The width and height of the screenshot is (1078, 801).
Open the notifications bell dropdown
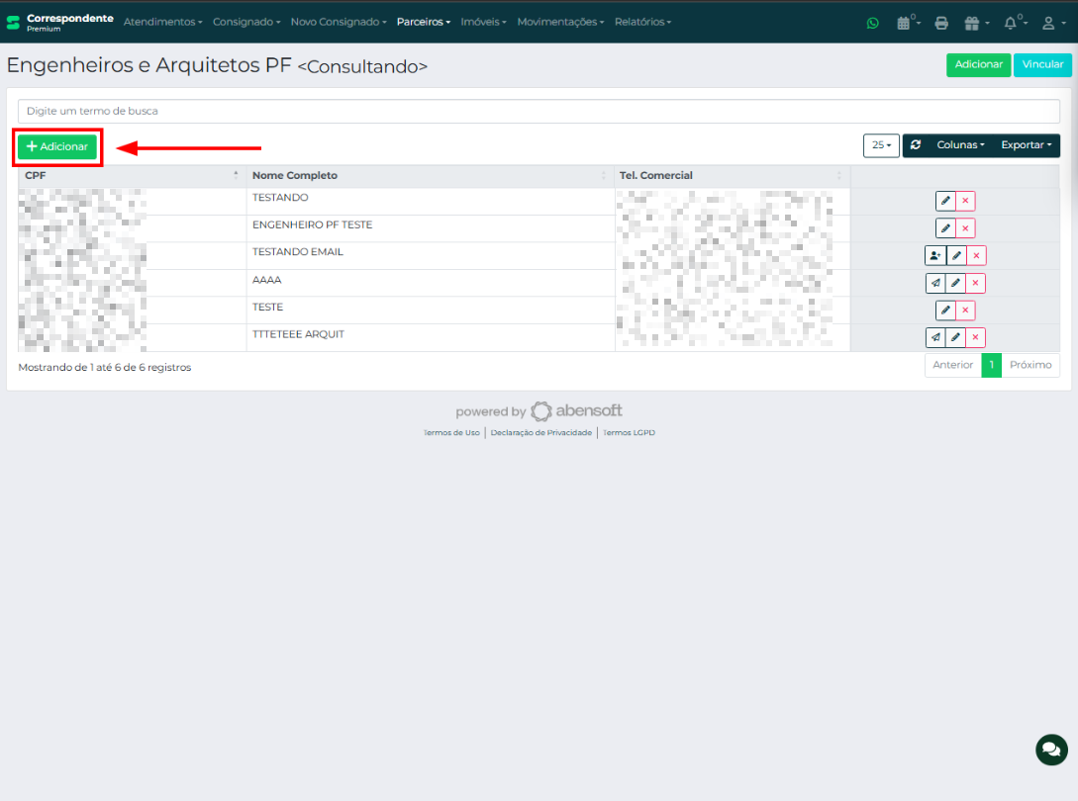[1013, 23]
